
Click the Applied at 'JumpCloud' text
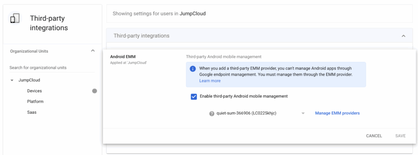pyautogui.click(x=129, y=63)
